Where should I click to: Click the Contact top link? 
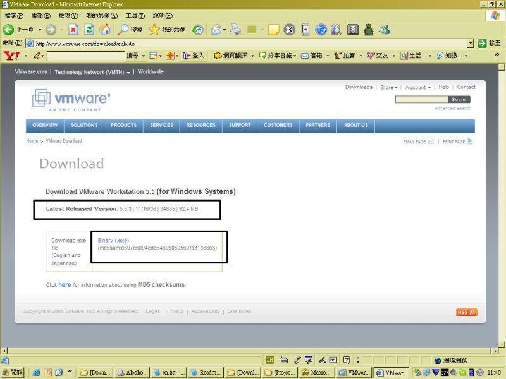tap(466, 87)
